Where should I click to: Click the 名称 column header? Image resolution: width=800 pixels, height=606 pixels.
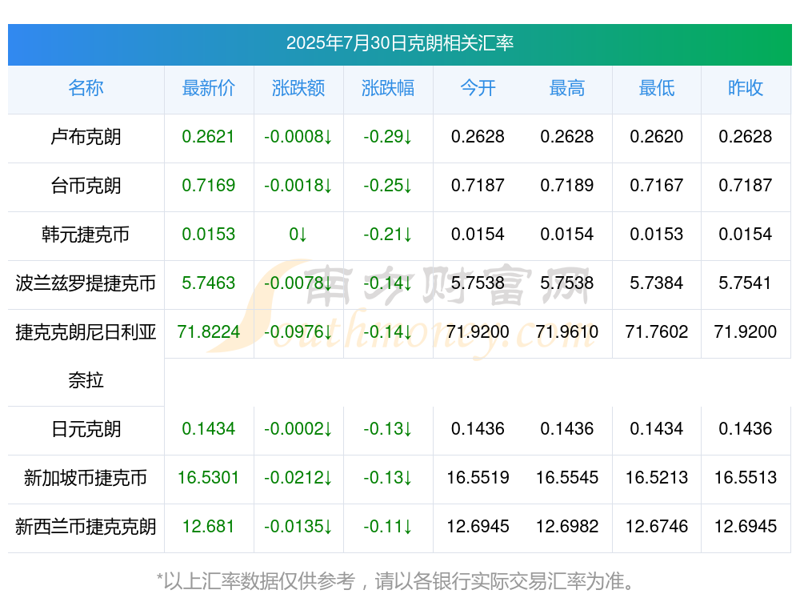pyautogui.click(x=86, y=88)
